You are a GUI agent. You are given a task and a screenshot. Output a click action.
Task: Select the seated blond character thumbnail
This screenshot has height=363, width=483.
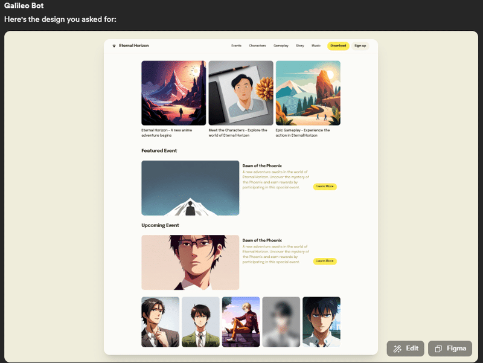[241, 322]
